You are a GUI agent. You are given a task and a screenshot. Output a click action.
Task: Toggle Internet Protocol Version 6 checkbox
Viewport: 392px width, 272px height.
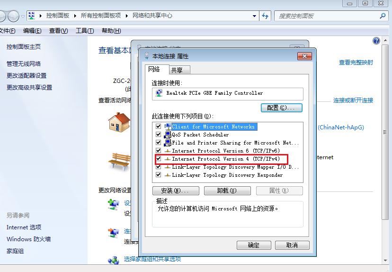point(158,151)
